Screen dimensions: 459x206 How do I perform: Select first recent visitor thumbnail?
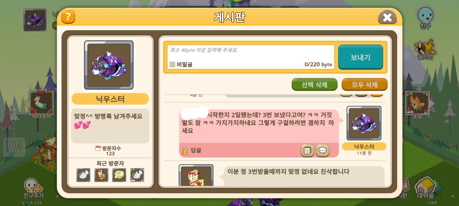(83, 175)
